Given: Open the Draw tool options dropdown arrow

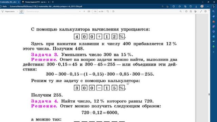Looking at the screenshot, I should [17, 12].
